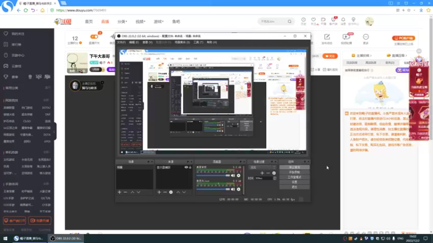Click the orange follow button beside 3435
Screen dimensions: 433x243
tap(330, 56)
